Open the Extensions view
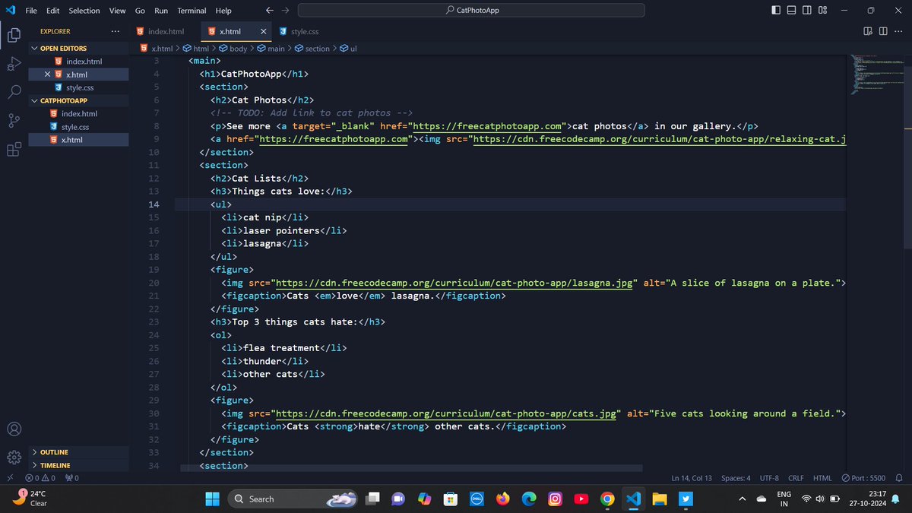This screenshot has height=513, width=912. (x=14, y=149)
